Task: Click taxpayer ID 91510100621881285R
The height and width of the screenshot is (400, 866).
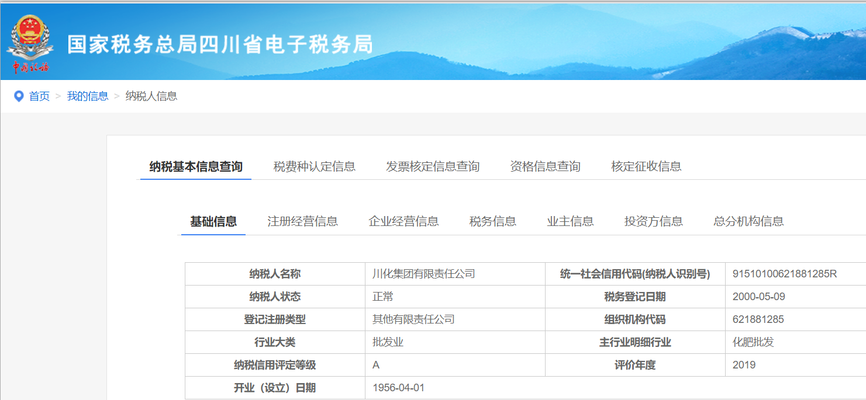Action: click(x=785, y=274)
